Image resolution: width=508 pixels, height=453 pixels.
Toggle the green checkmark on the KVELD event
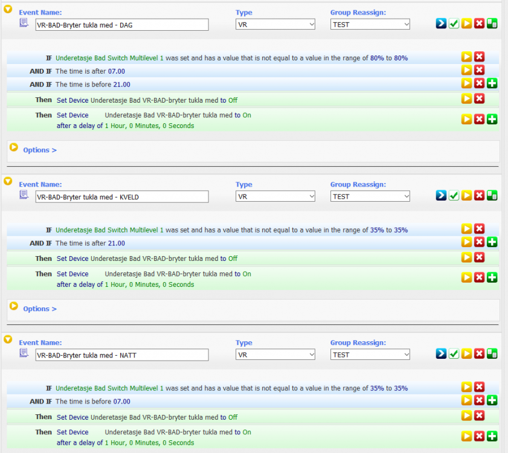click(x=454, y=195)
